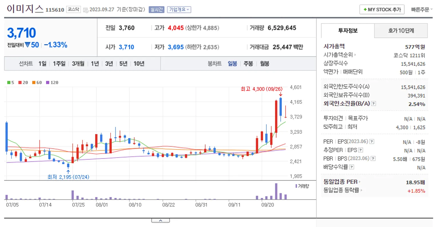Select the 1주일 line chart period

click(59, 63)
